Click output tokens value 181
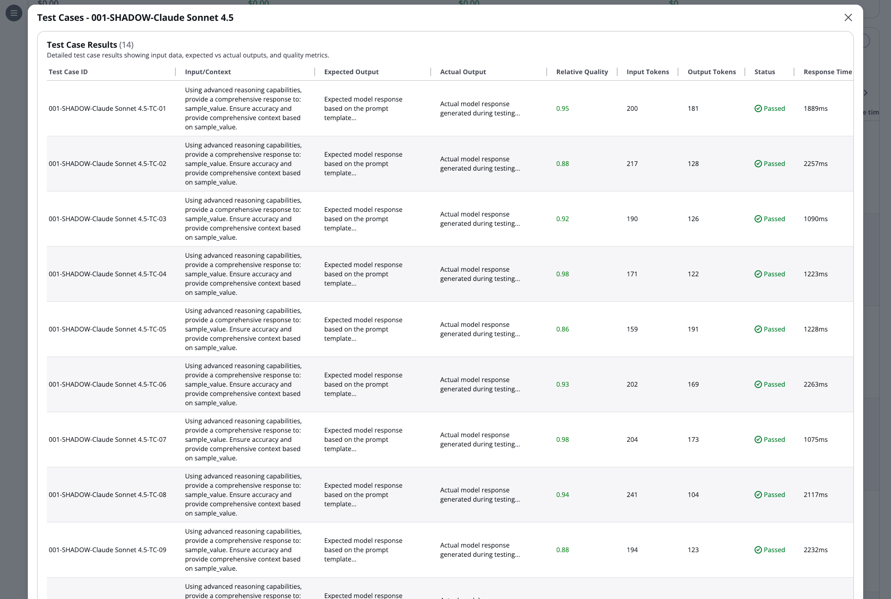This screenshot has width=891, height=599. (693, 108)
